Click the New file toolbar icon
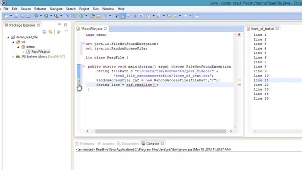The height and width of the screenshot is (170, 302). [6, 16]
